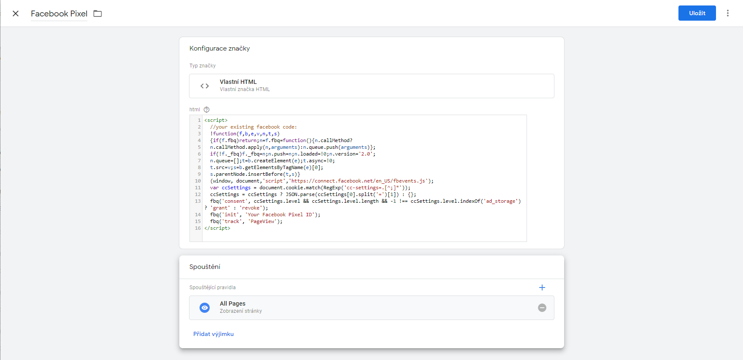Screen dimensions: 743x360
Task: Click Přidat výjimku link
Action: tap(213, 334)
